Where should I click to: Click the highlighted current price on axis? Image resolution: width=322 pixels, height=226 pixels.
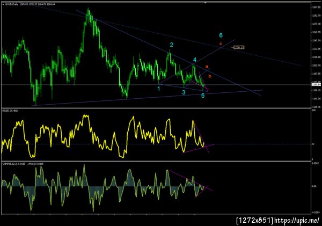[x=316, y=84]
